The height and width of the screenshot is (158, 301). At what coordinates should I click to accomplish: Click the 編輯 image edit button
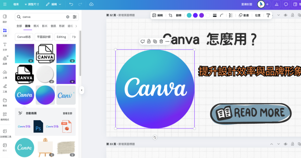[158, 15]
